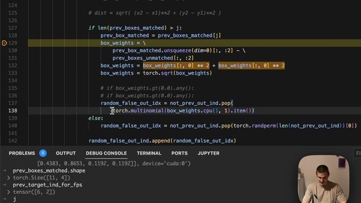Switch to the PORTS tab
361x203 pixels.
[x=179, y=153]
